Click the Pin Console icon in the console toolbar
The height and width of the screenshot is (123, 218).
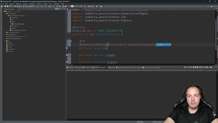tap(205, 67)
